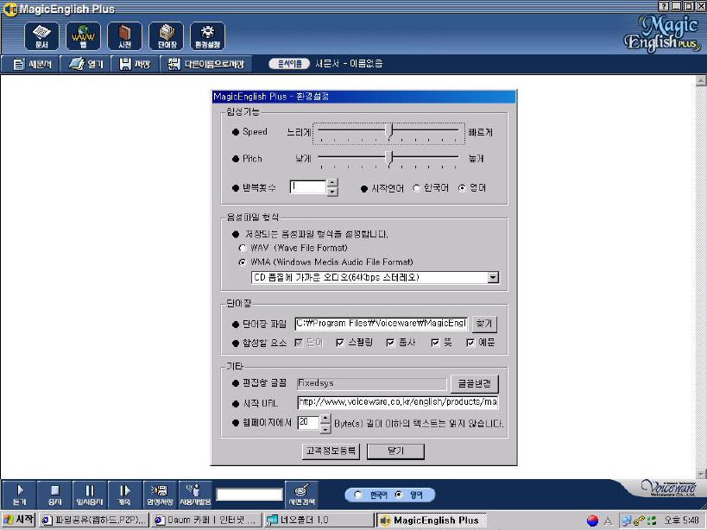
Task: Open the 사용자발음 user pronunciation icon
Action: pyautogui.click(x=195, y=495)
